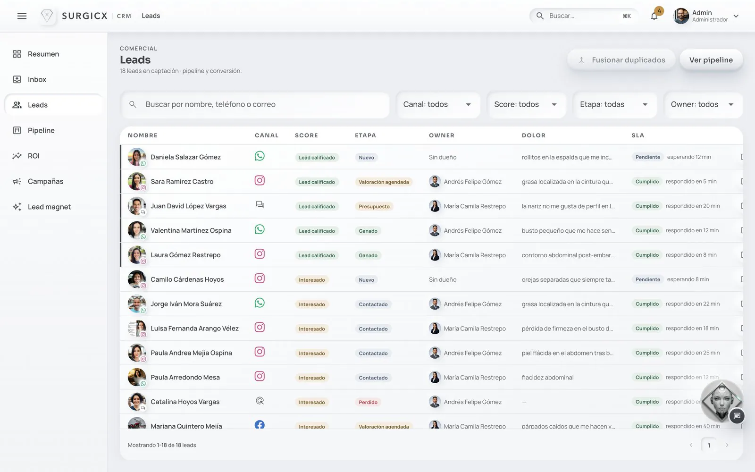This screenshot has width=755, height=472.
Task: Open the AI assistant robot avatar
Action: (x=721, y=401)
